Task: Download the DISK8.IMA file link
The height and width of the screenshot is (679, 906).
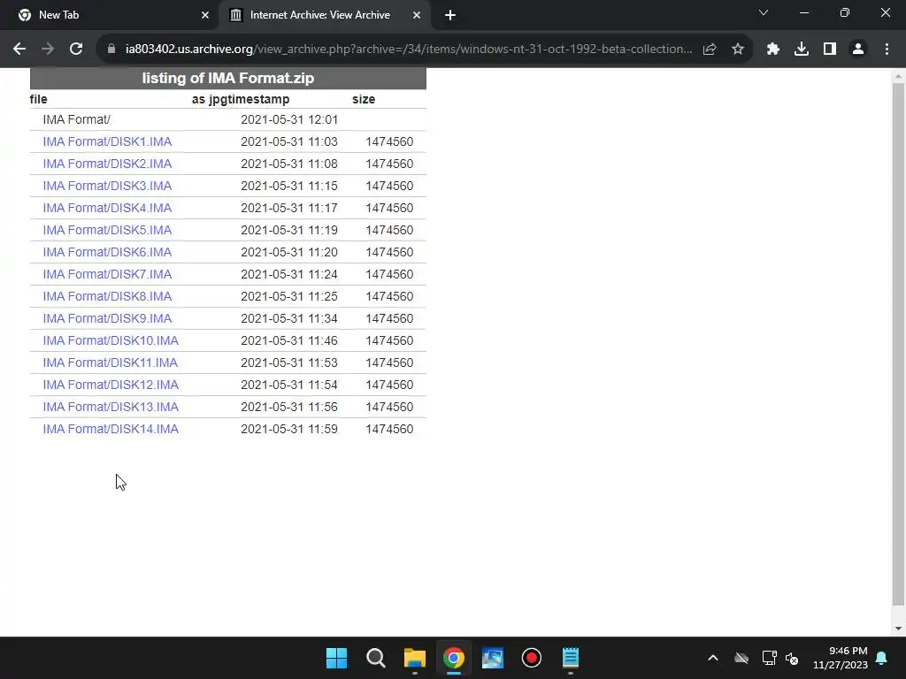Action: click(x=107, y=296)
